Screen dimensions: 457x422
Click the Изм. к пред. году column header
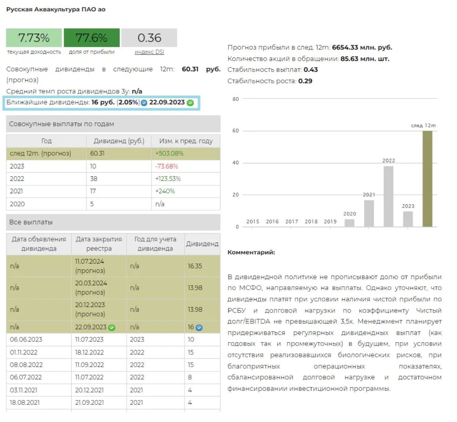pyautogui.click(x=186, y=141)
